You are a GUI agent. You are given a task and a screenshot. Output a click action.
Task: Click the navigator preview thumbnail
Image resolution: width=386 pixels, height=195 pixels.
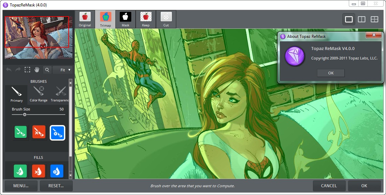[39, 37]
